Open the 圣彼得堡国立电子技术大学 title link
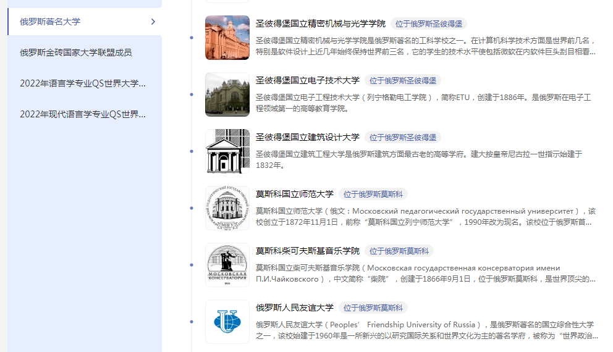Viewport: 613px width, 352px height. click(x=308, y=80)
